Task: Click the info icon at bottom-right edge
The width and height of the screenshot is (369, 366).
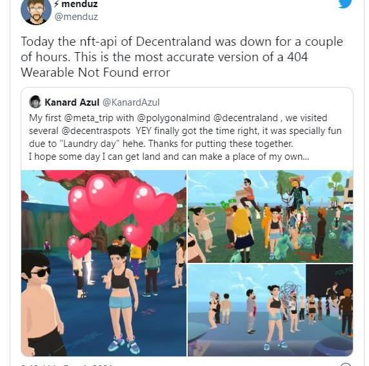Action: 346,365
